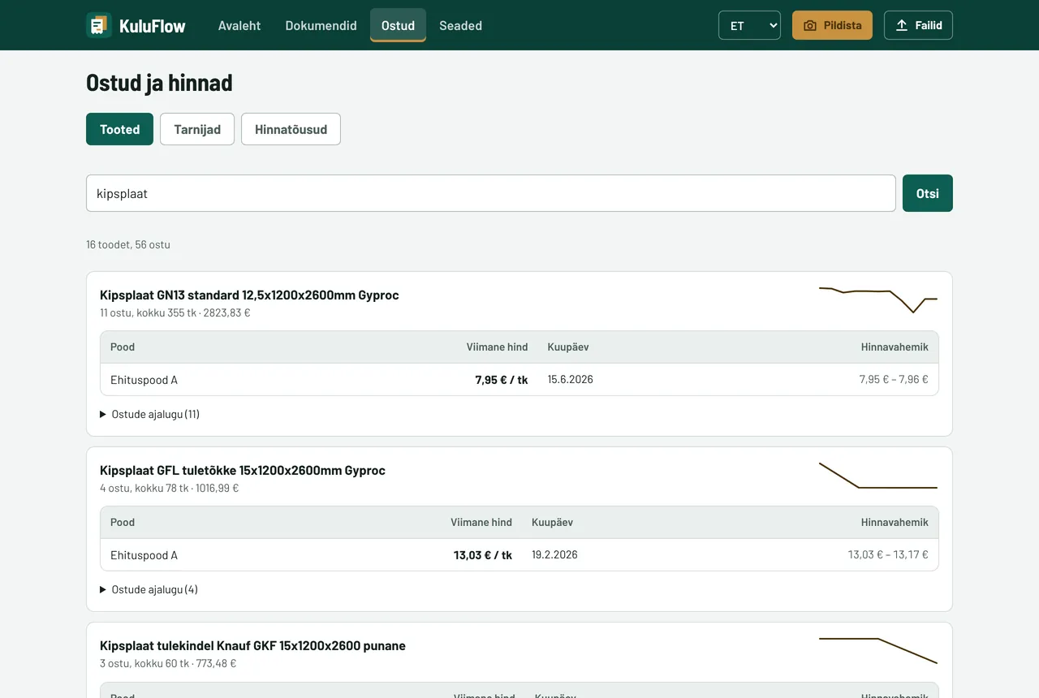The width and height of the screenshot is (1039, 698).
Task: Click the Ostud ja hinnad page heading
Action: click(x=159, y=83)
